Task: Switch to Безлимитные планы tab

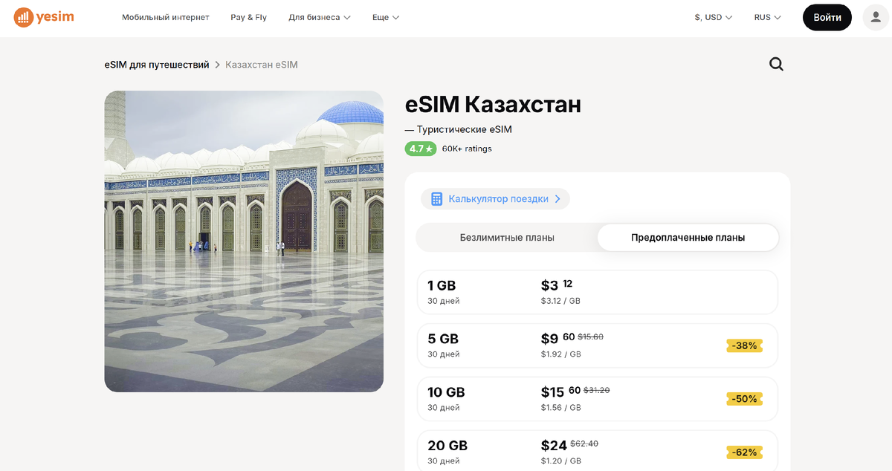Action: pos(507,238)
